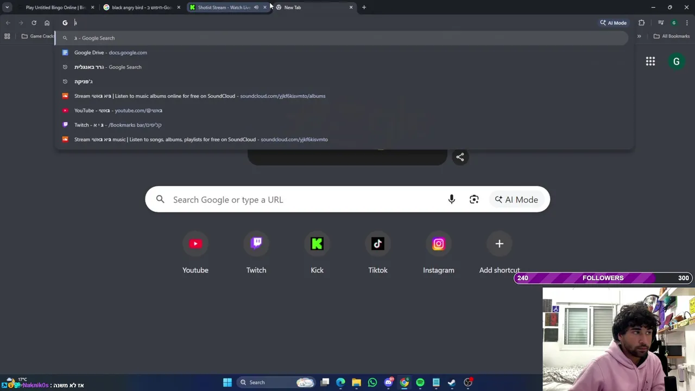Open the media control toolbar icon
Image resolution: width=695 pixels, height=391 pixels.
661,23
